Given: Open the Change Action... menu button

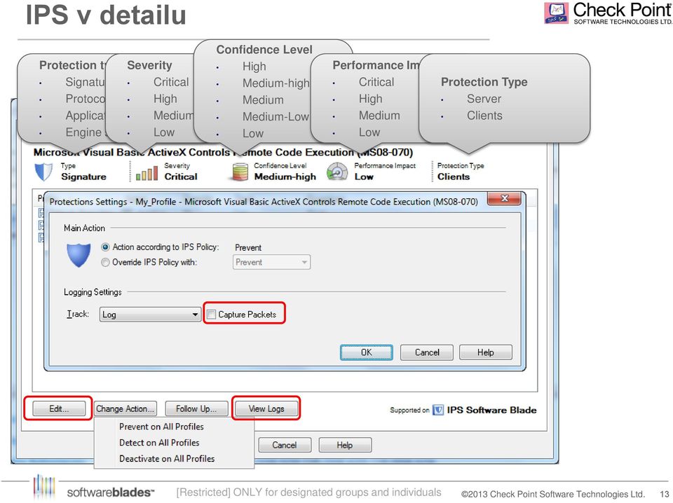Looking at the screenshot, I should pyautogui.click(x=125, y=408).
